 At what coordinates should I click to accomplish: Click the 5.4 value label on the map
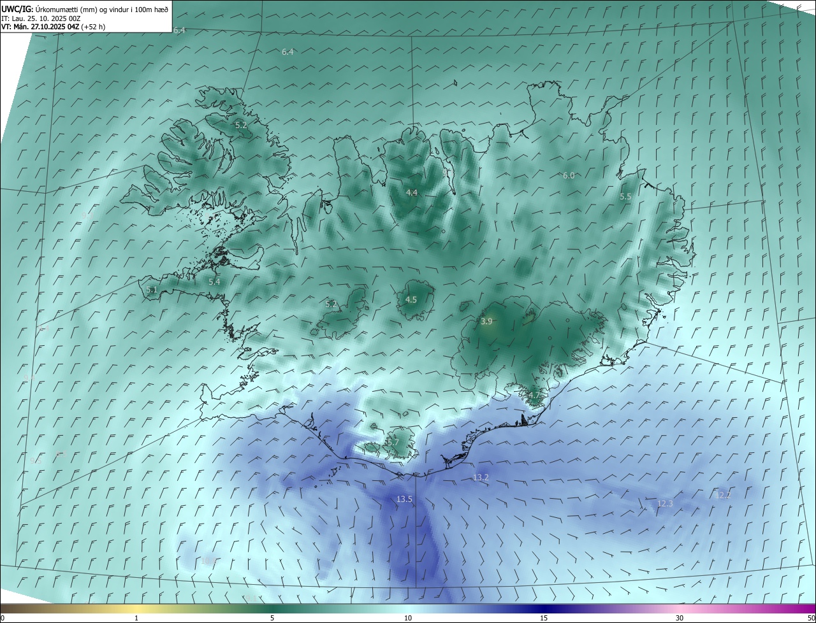[x=214, y=282]
